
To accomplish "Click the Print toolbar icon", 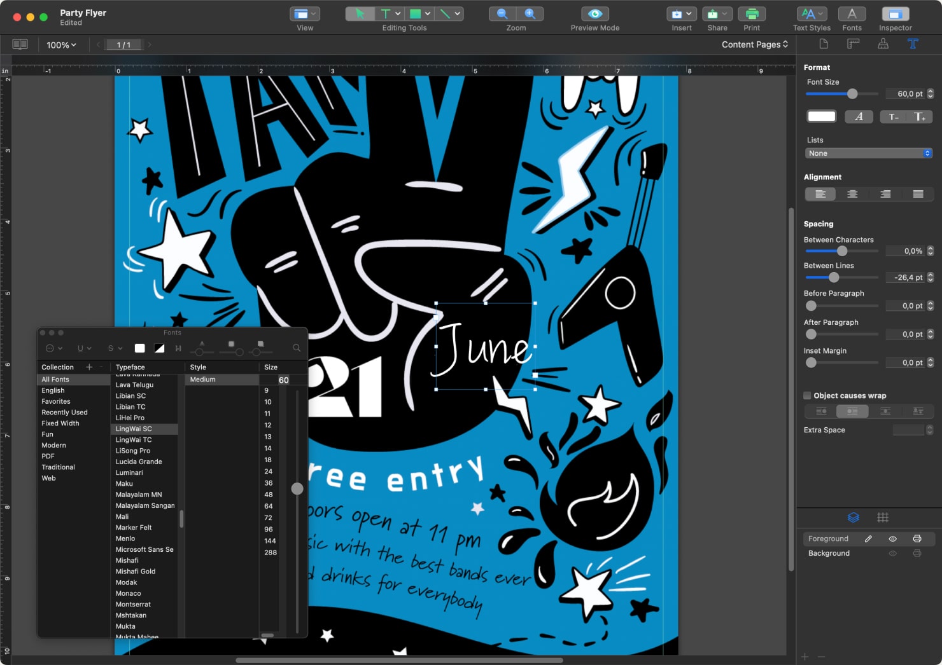I will 752,13.
